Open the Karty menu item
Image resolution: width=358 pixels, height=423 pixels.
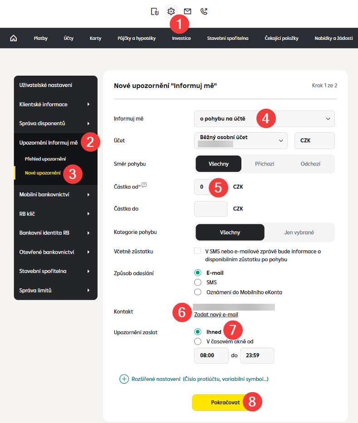tap(95, 39)
